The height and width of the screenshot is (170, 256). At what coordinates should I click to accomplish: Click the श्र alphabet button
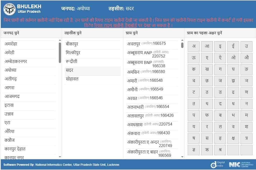[x=220, y=150]
